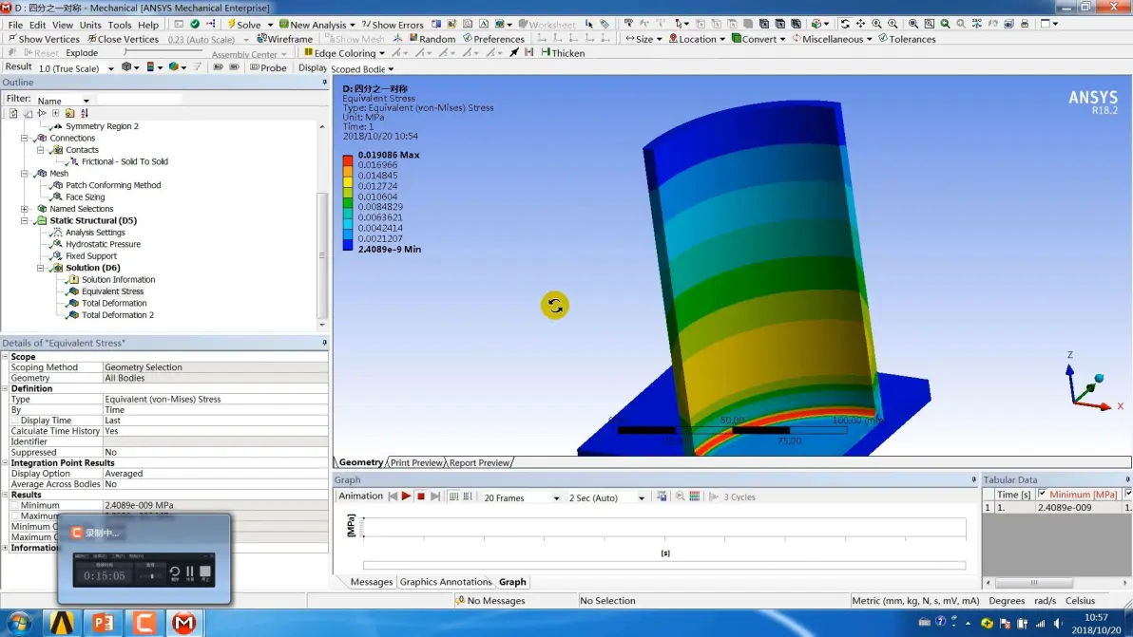Open the Edge Coloring dropdown
This screenshot has width=1133, height=637.
pyautogui.click(x=345, y=52)
